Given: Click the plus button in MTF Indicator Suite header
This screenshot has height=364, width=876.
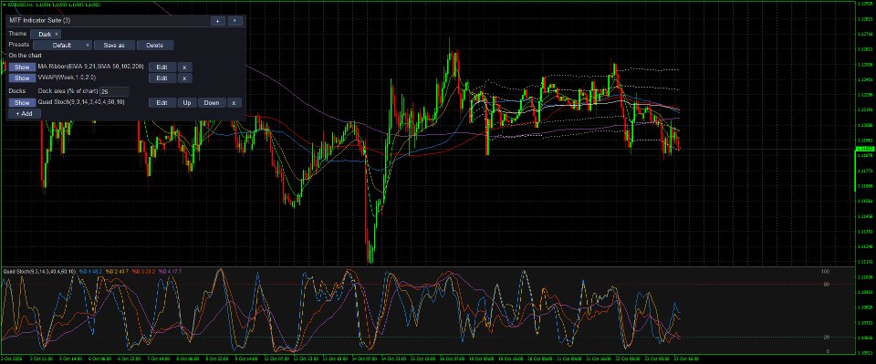Looking at the screenshot, I should point(218,21).
